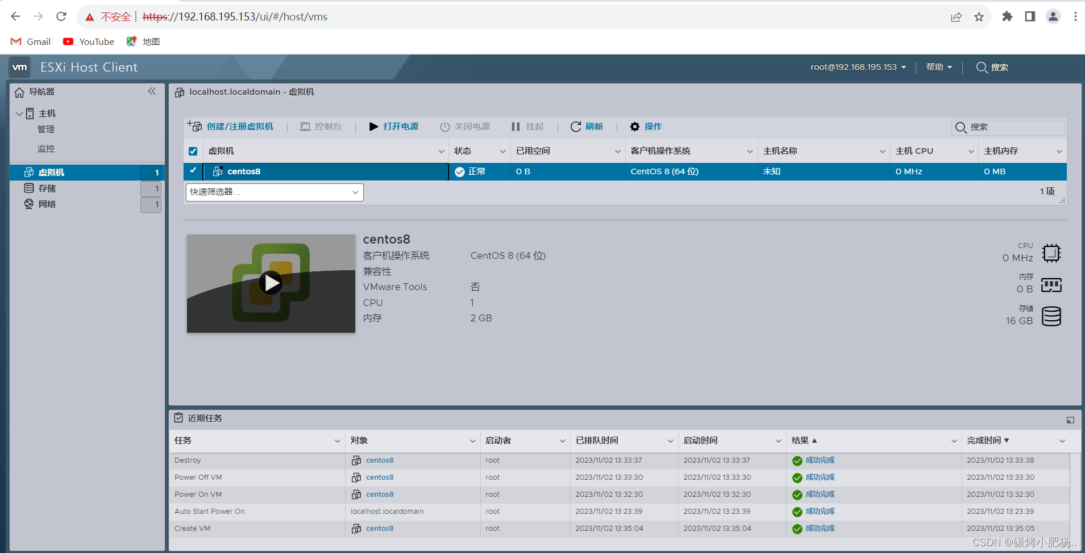Screen dimensions: 1085x553
Task: Click in the VM list search field
Action: 1008,127
